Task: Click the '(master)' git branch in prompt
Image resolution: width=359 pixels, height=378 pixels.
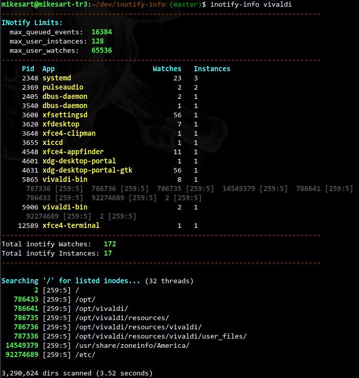Action: point(185,5)
